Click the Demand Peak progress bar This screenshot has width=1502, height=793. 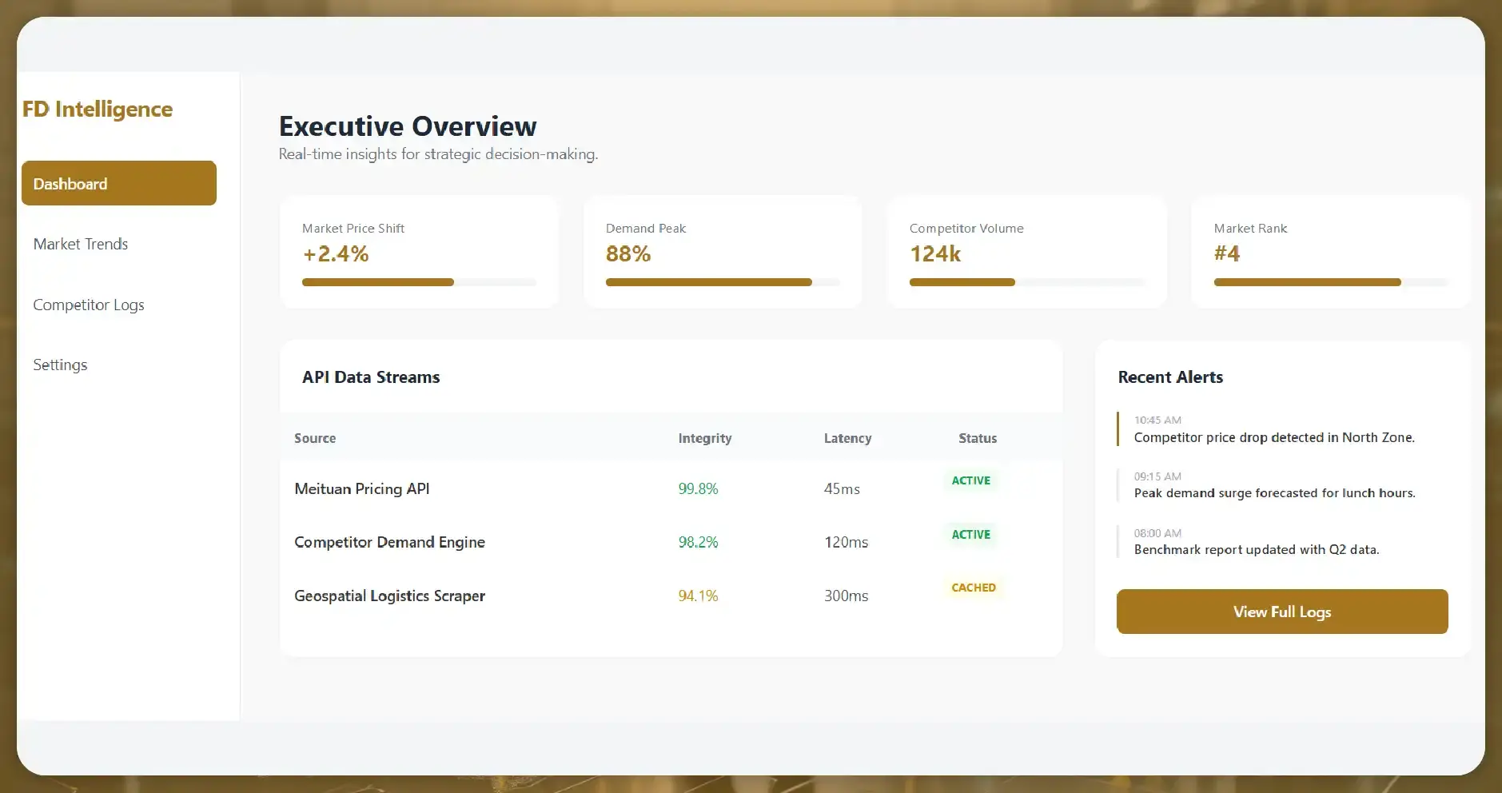(x=723, y=282)
